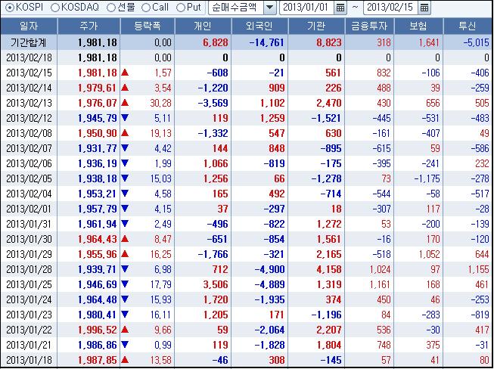Click the 일자 column header

tap(29, 26)
